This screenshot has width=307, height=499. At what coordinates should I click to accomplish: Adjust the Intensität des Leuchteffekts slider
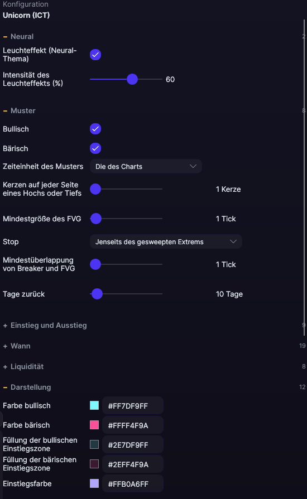point(132,79)
